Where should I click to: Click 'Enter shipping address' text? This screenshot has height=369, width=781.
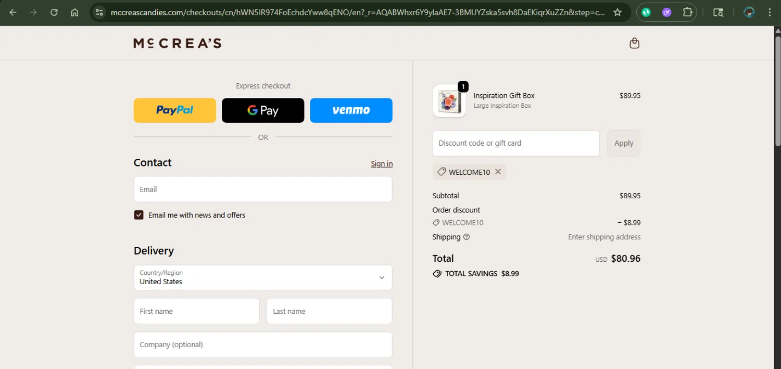point(604,237)
